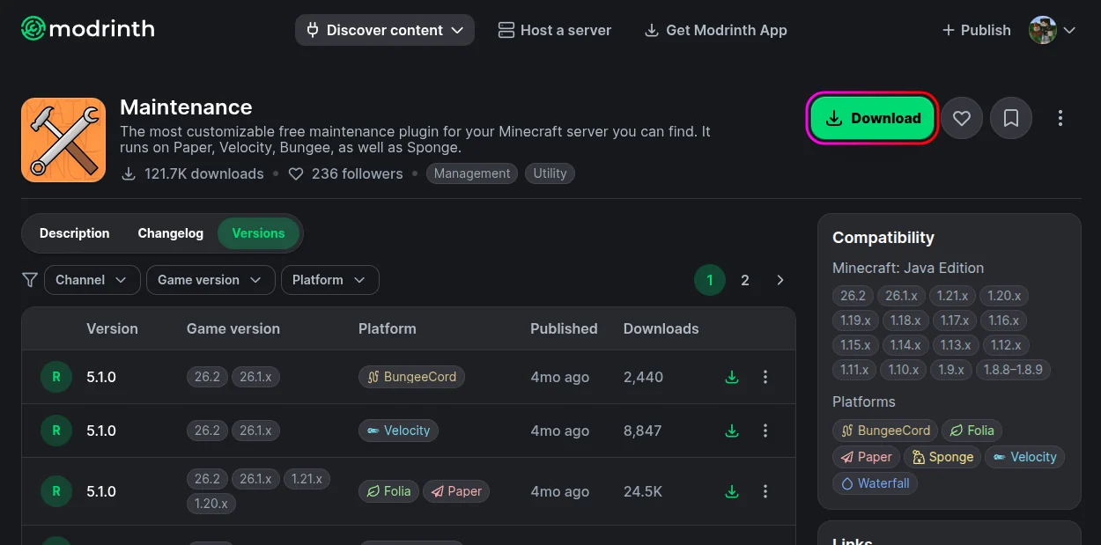
Task: Click the 1.8.8–1.8.9 compatibility tag
Action: pyautogui.click(x=1014, y=370)
